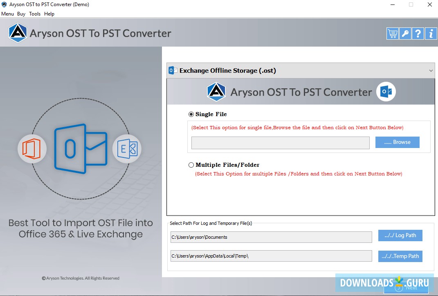Open the shopping cart purchase icon
This screenshot has width=438, height=296.
[x=392, y=34]
